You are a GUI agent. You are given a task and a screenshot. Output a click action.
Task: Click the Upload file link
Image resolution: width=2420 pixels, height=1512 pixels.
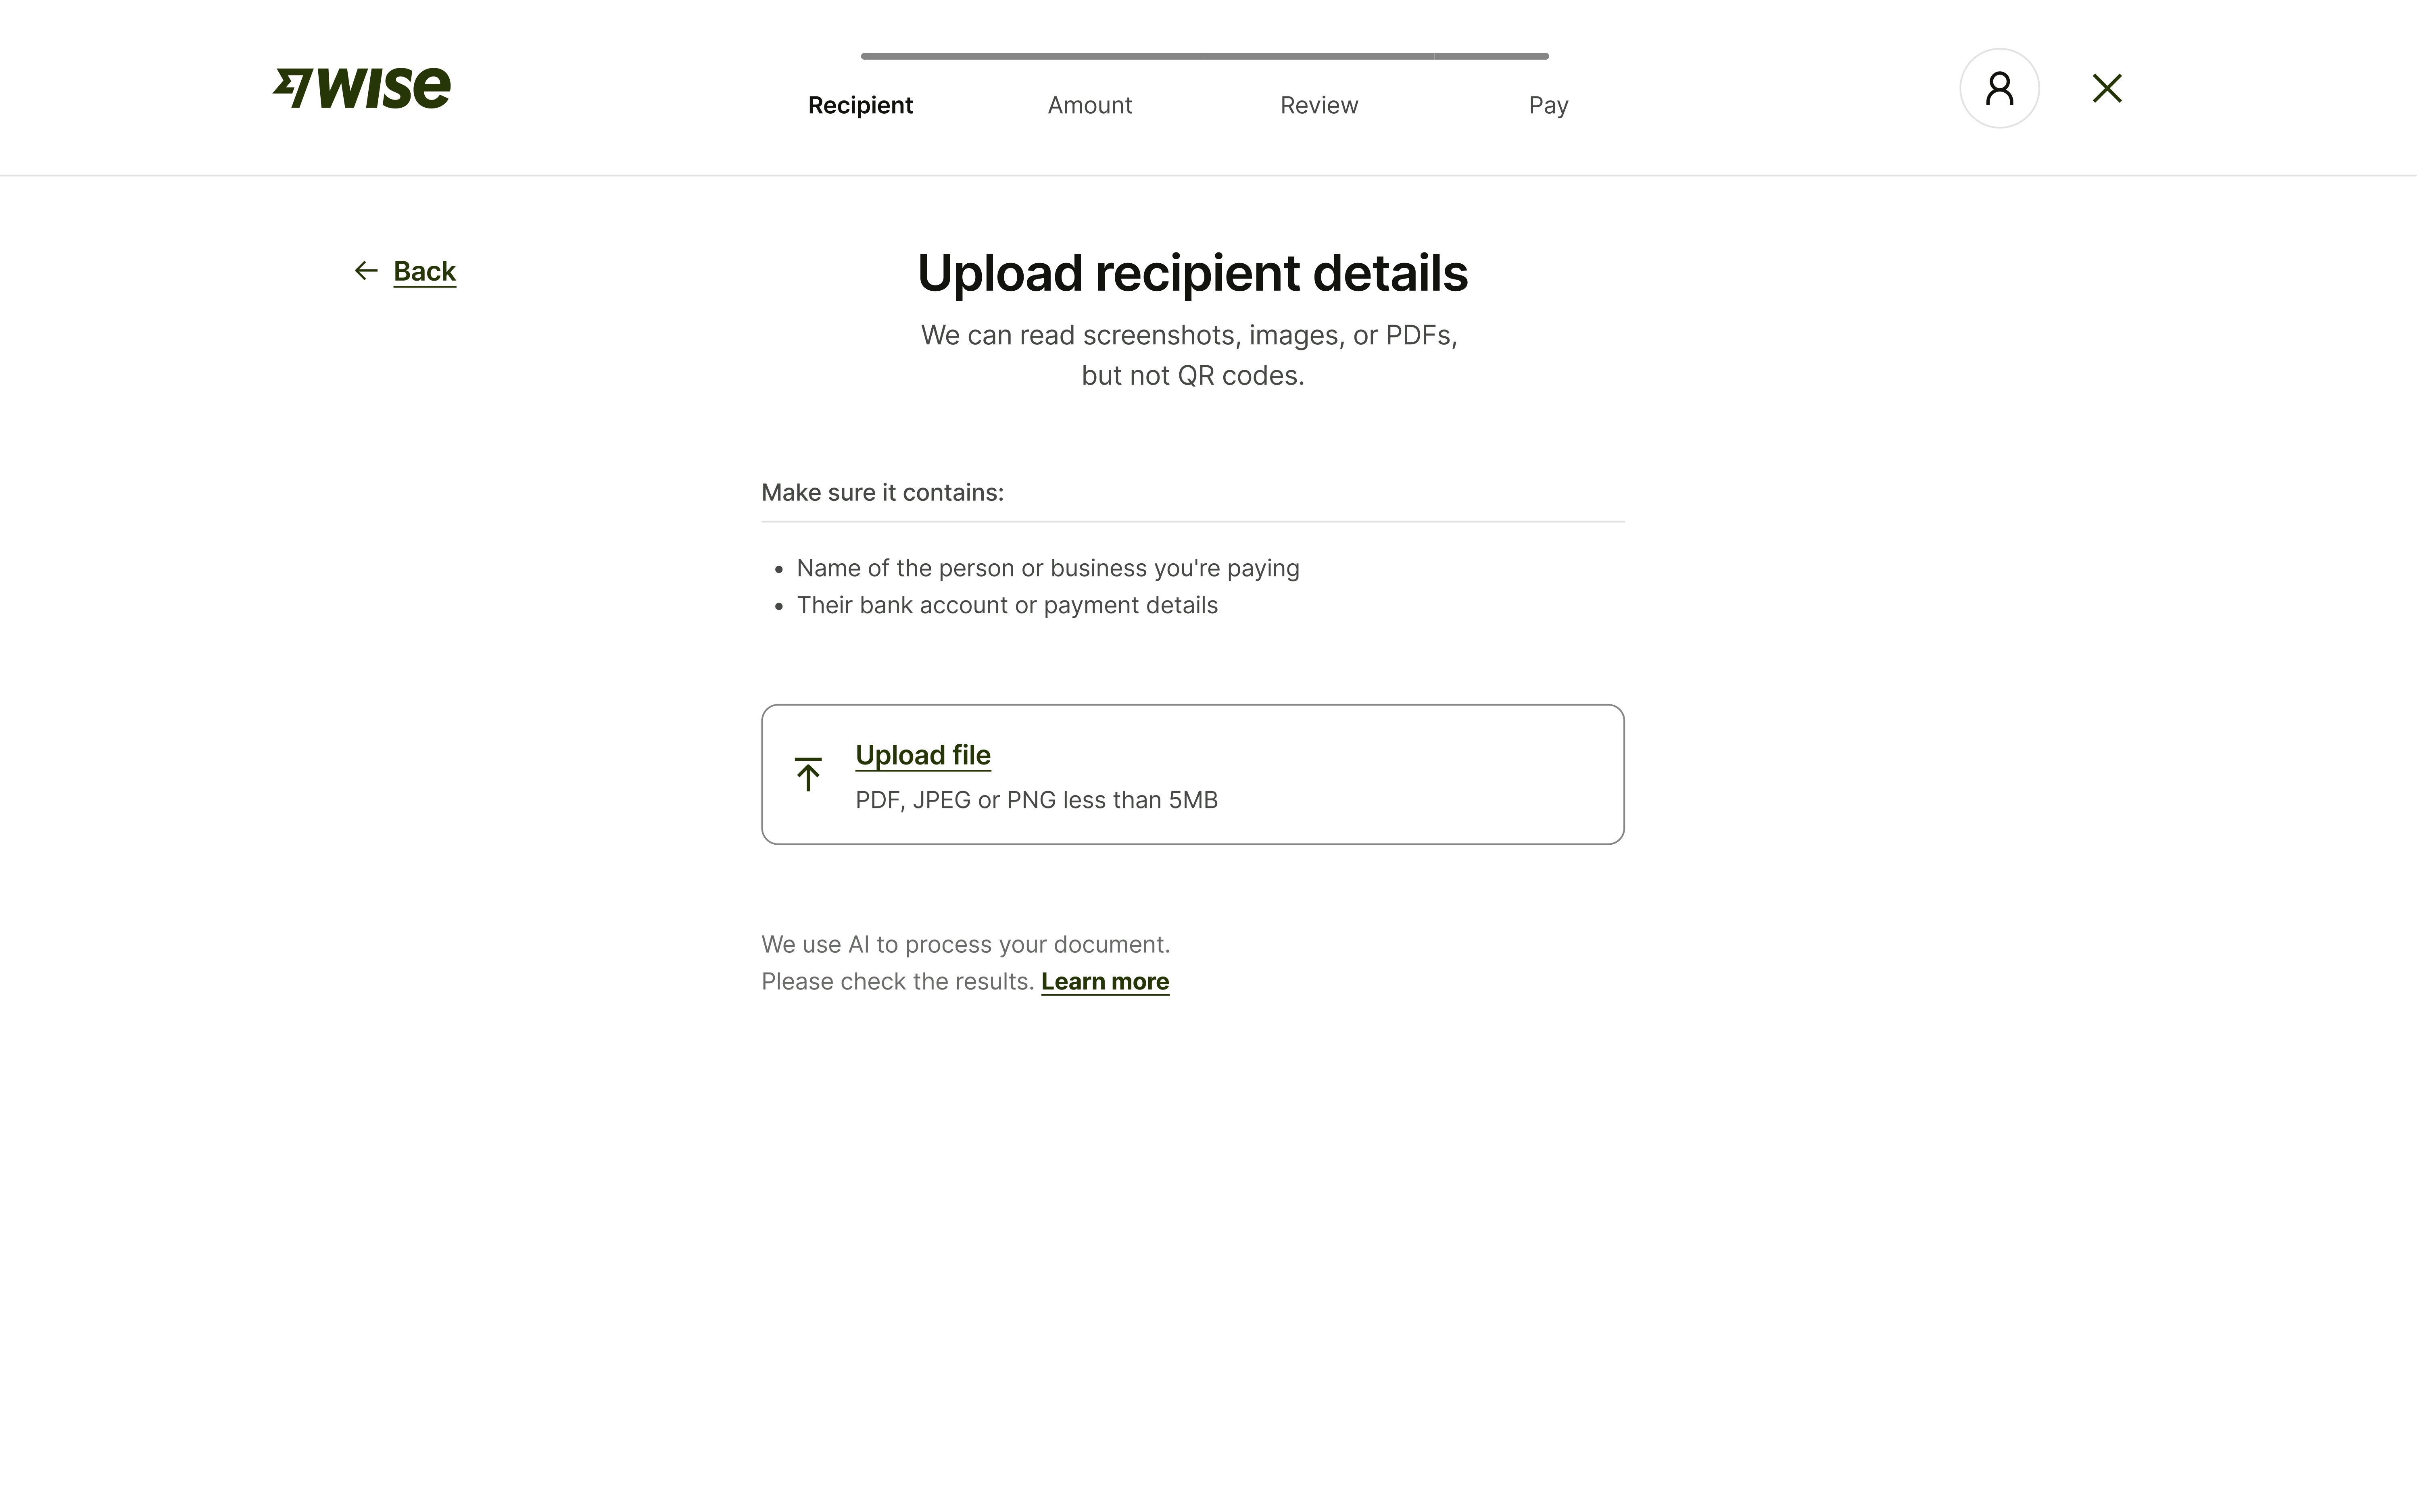(x=922, y=755)
